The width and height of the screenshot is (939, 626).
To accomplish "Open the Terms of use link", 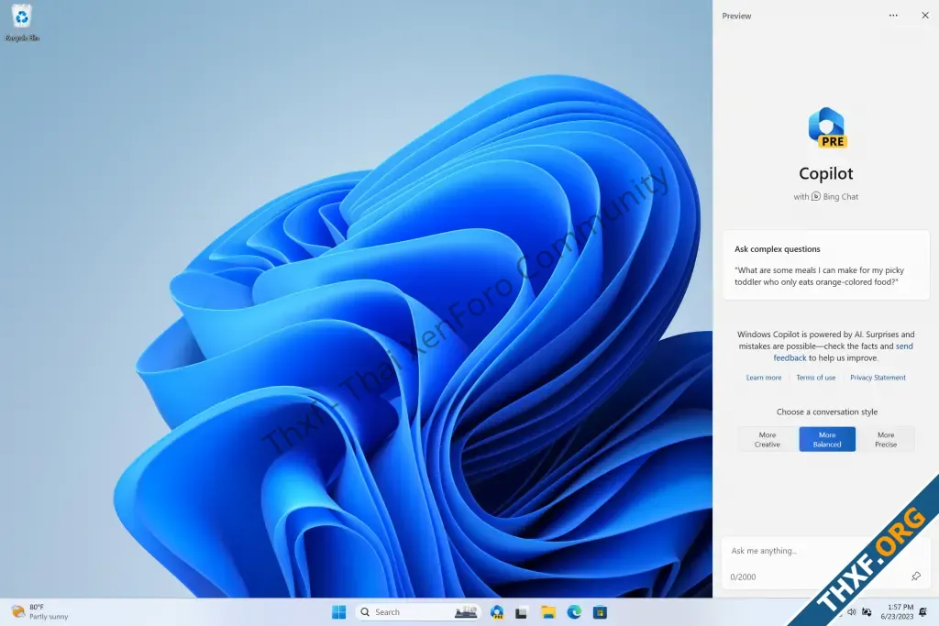I will click(815, 378).
